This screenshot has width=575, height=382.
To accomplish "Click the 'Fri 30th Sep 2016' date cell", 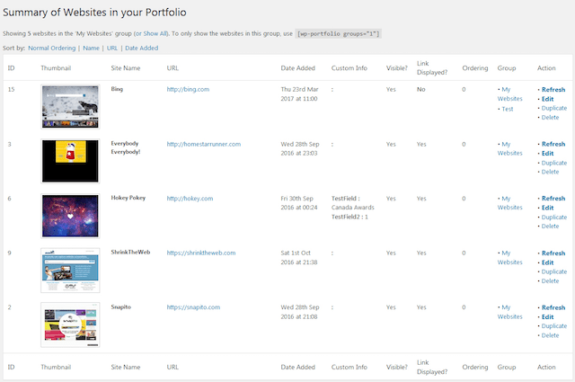I will pyautogui.click(x=299, y=203).
